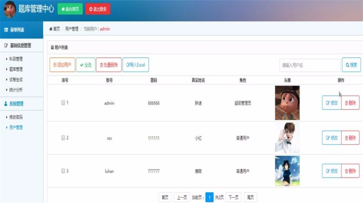Collapse the 基础信息管理 sidebar section
363x203 pixels.
tap(21, 46)
